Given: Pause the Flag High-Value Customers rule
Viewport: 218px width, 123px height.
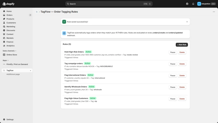Looking at the screenshot, I should [x=173, y=99].
